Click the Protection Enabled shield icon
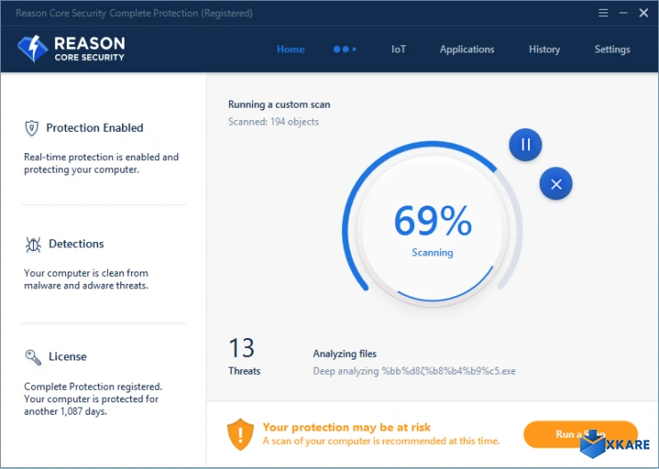This screenshot has height=469, width=659. 32,128
